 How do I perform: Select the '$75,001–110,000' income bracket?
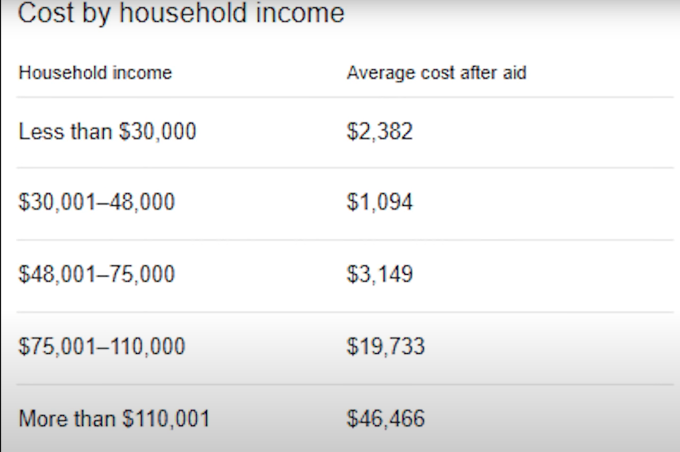coord(102,346)
